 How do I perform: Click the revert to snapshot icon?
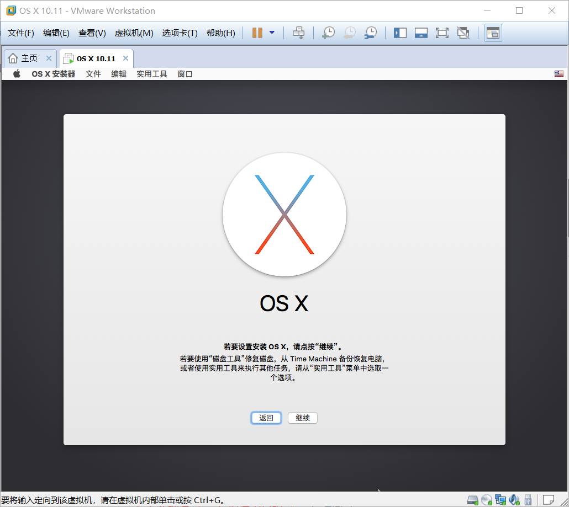tap(350, 33)
